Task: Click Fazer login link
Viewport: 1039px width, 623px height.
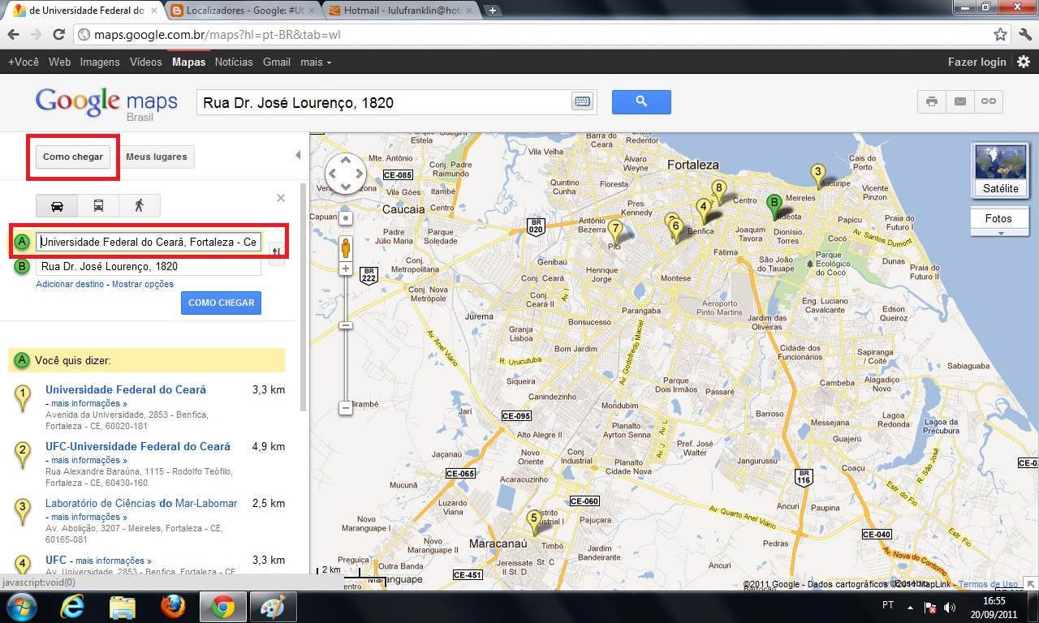Action: [x=976, y=62]
